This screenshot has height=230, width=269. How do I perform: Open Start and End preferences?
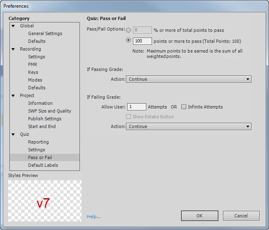(42, 126)
